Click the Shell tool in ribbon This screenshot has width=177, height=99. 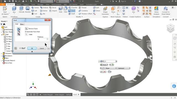72,11
